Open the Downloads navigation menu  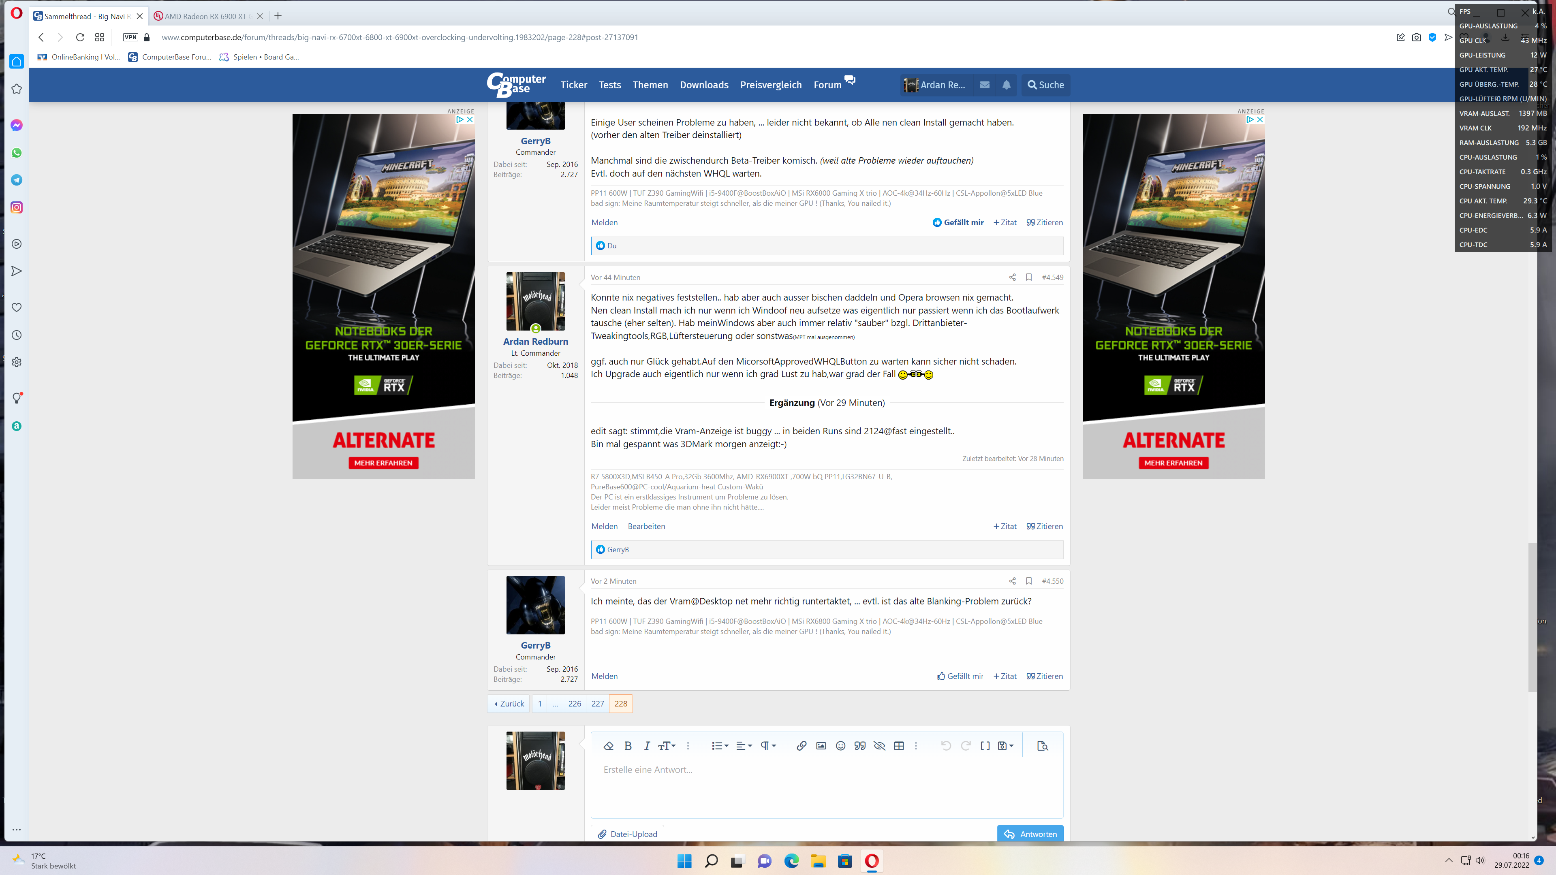(704, 85)
